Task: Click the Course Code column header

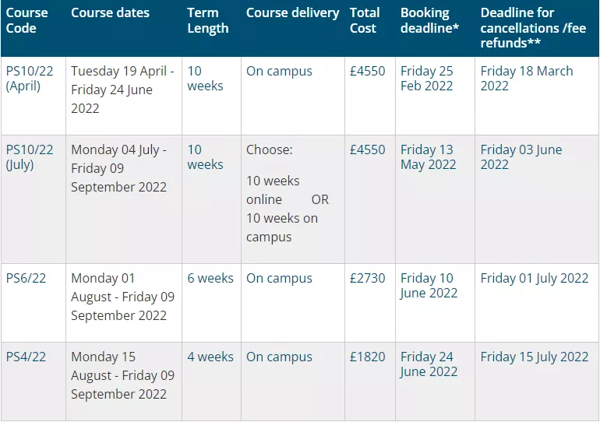Action: point(27,21)
